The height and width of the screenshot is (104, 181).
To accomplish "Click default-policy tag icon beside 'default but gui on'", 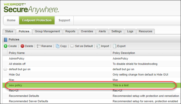I will click(x=5, y=69).
